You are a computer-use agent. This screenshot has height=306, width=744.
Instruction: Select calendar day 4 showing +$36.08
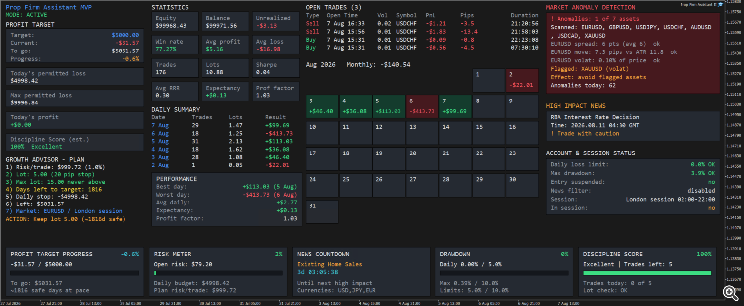355,106
